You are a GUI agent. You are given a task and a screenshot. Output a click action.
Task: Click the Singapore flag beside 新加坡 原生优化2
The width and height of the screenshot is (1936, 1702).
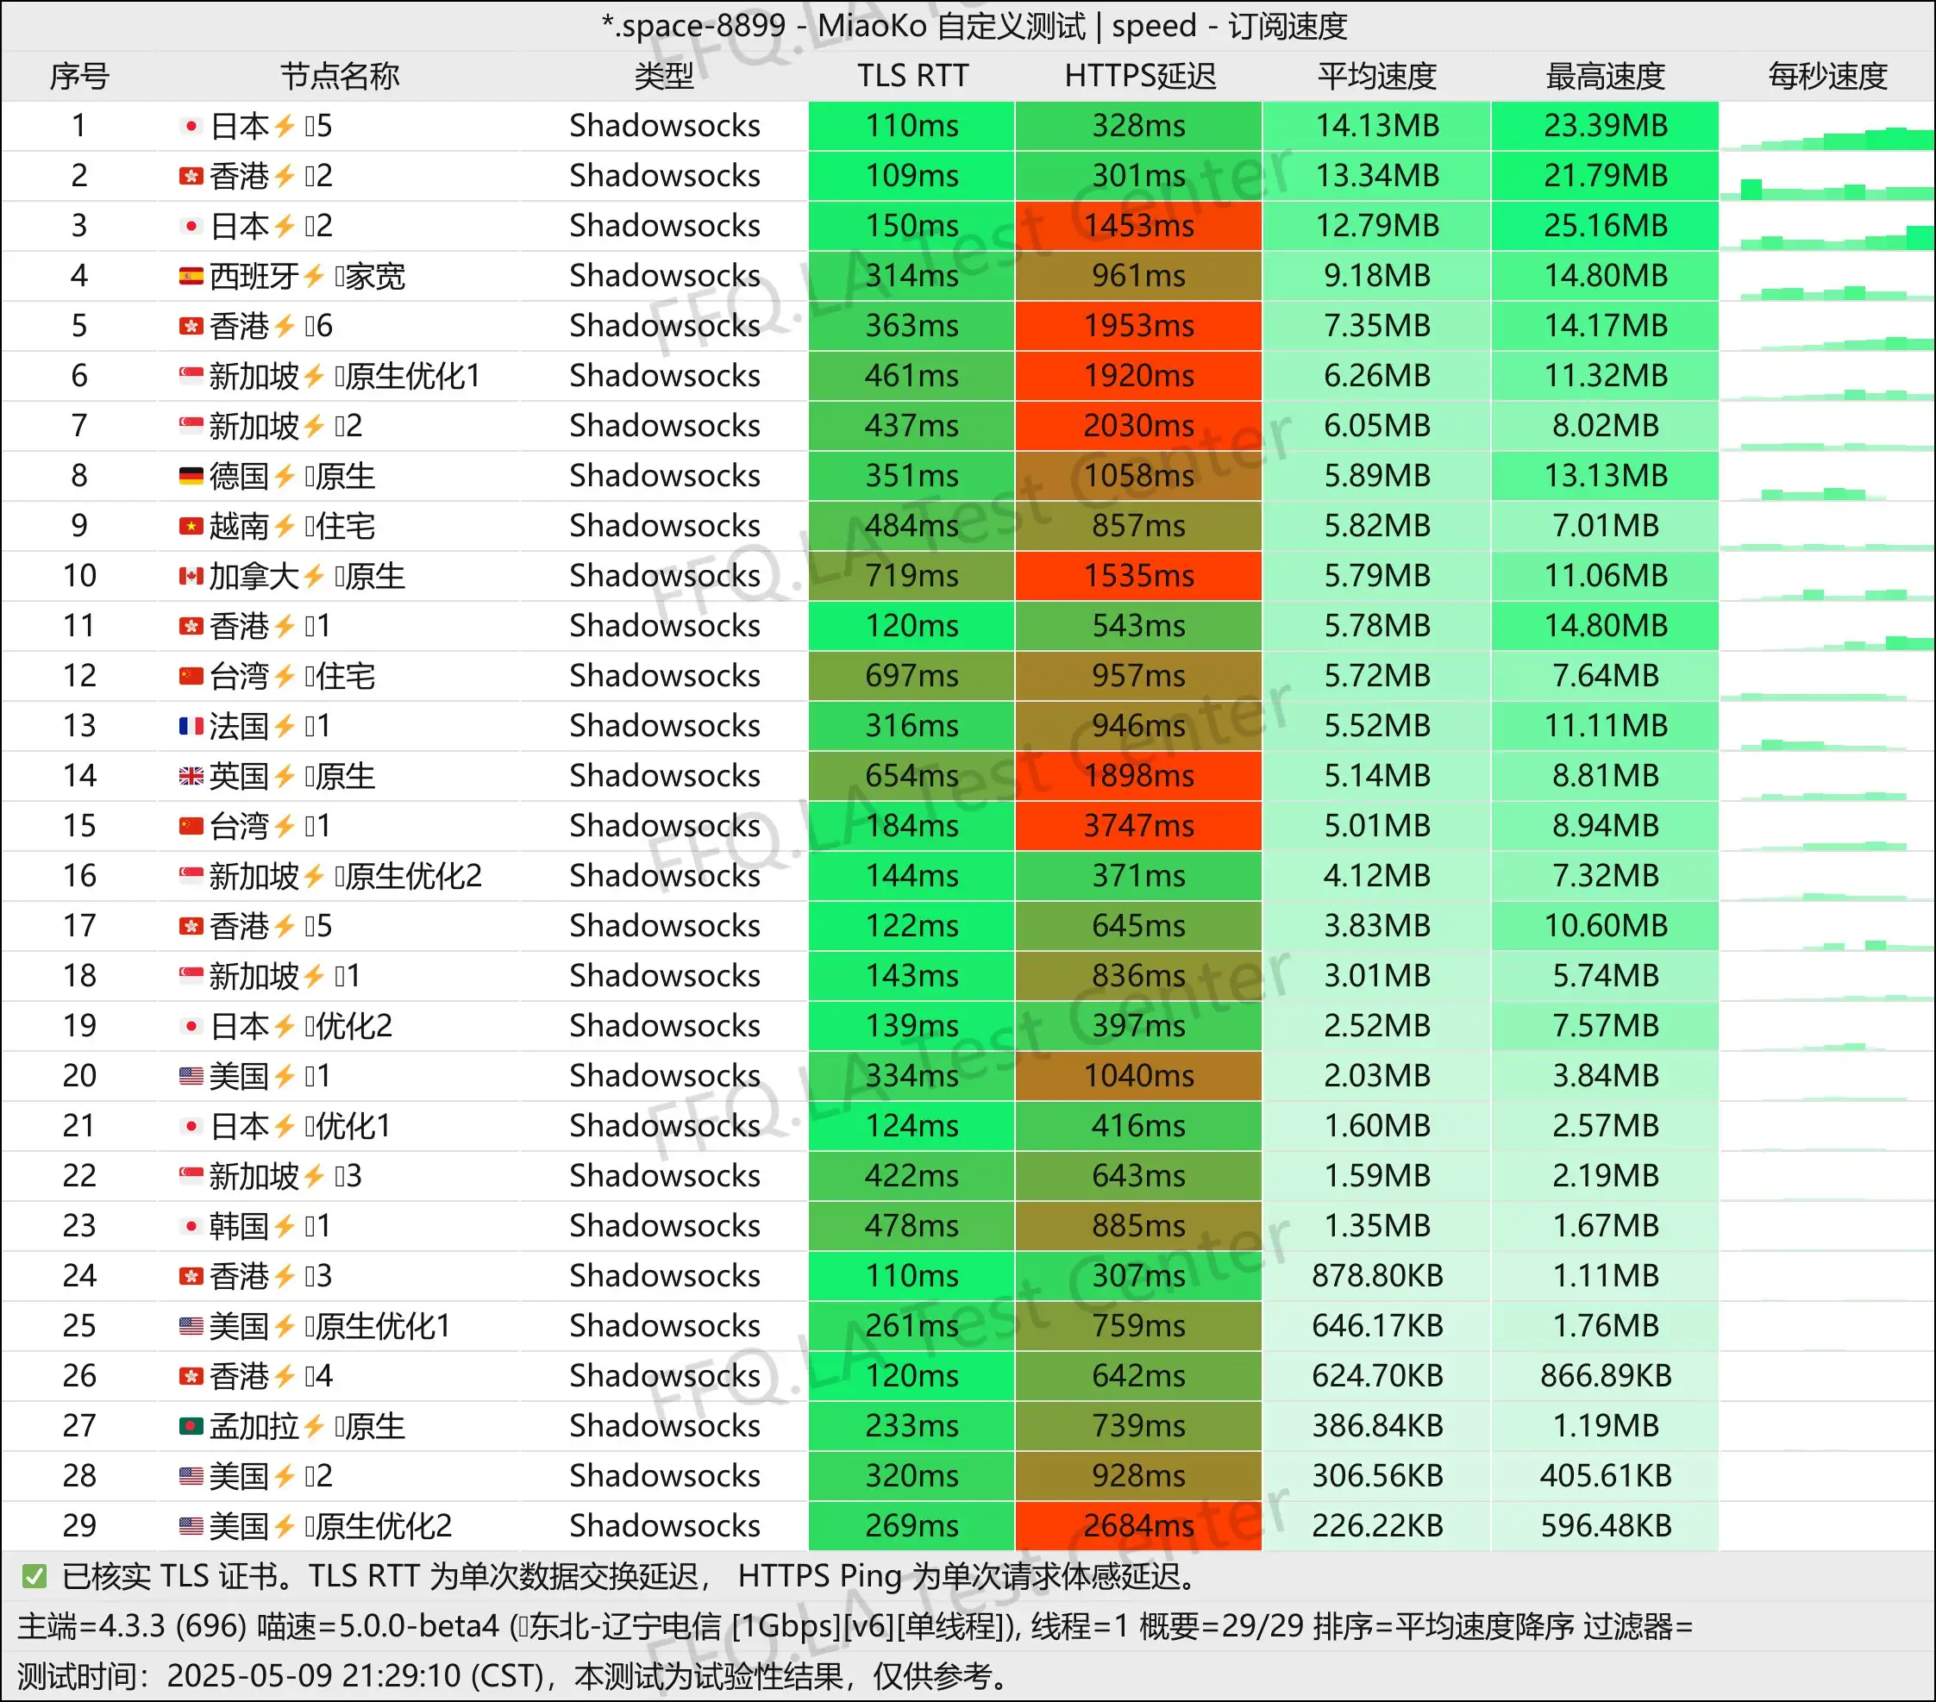tap(191, 876)
